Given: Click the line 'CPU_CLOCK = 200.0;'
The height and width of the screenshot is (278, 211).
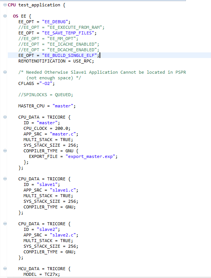Looking at the screenshot, I should coord(47,129).
